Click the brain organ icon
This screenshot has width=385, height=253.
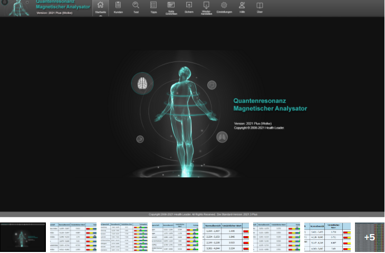point(142,83)
